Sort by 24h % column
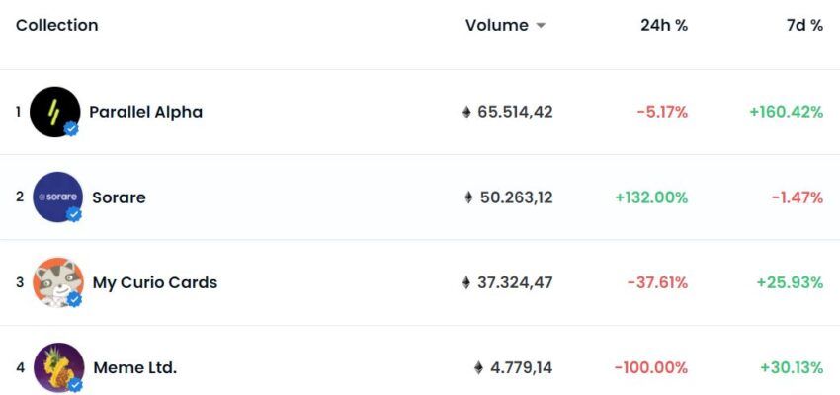 point(664,25)
